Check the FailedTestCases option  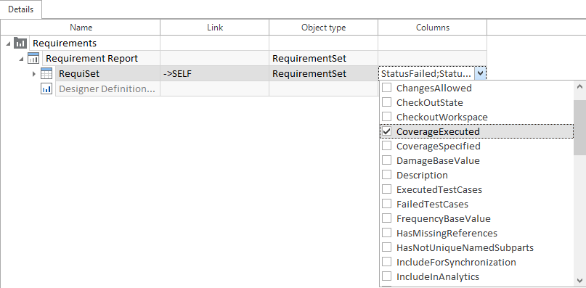coord(387,204)
